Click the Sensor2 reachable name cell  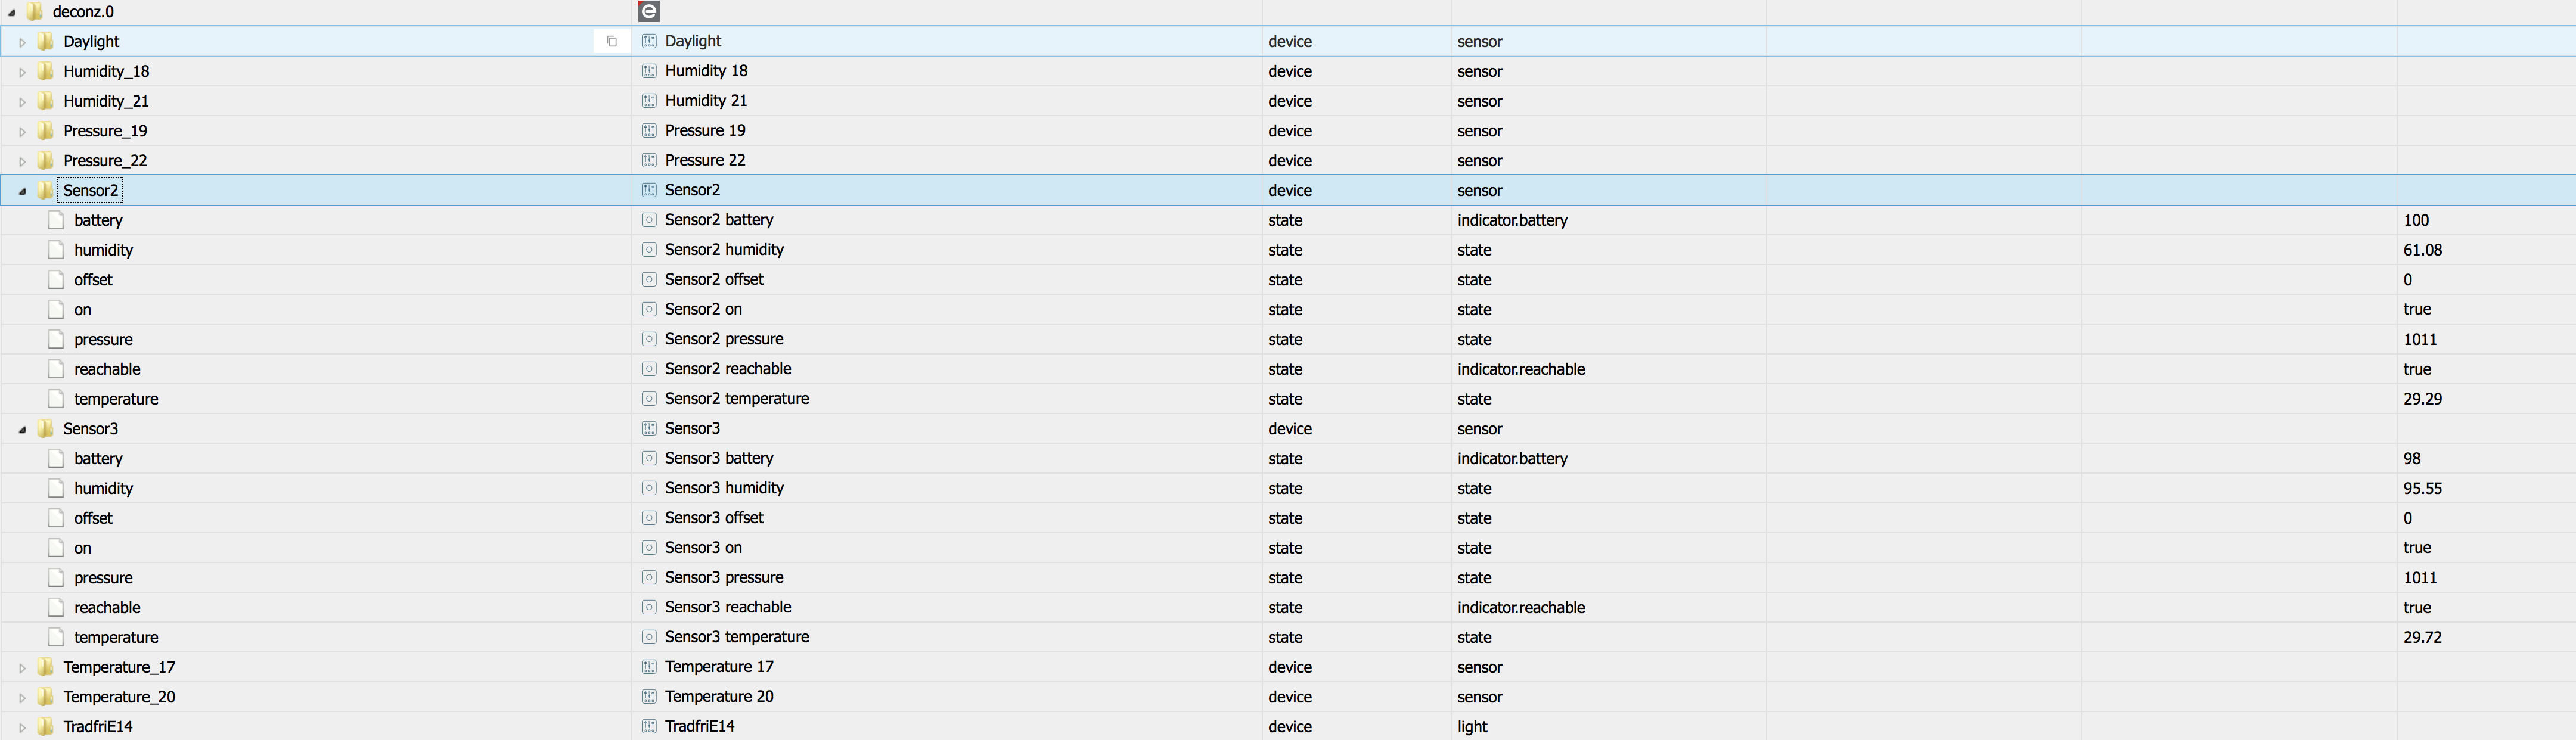tap(728, 369)
